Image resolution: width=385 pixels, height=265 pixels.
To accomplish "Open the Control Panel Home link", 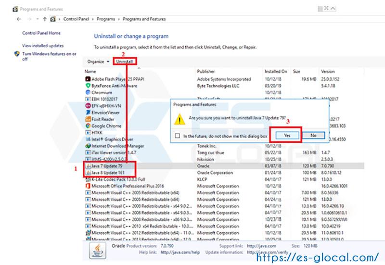I will [x=41, y=33].
